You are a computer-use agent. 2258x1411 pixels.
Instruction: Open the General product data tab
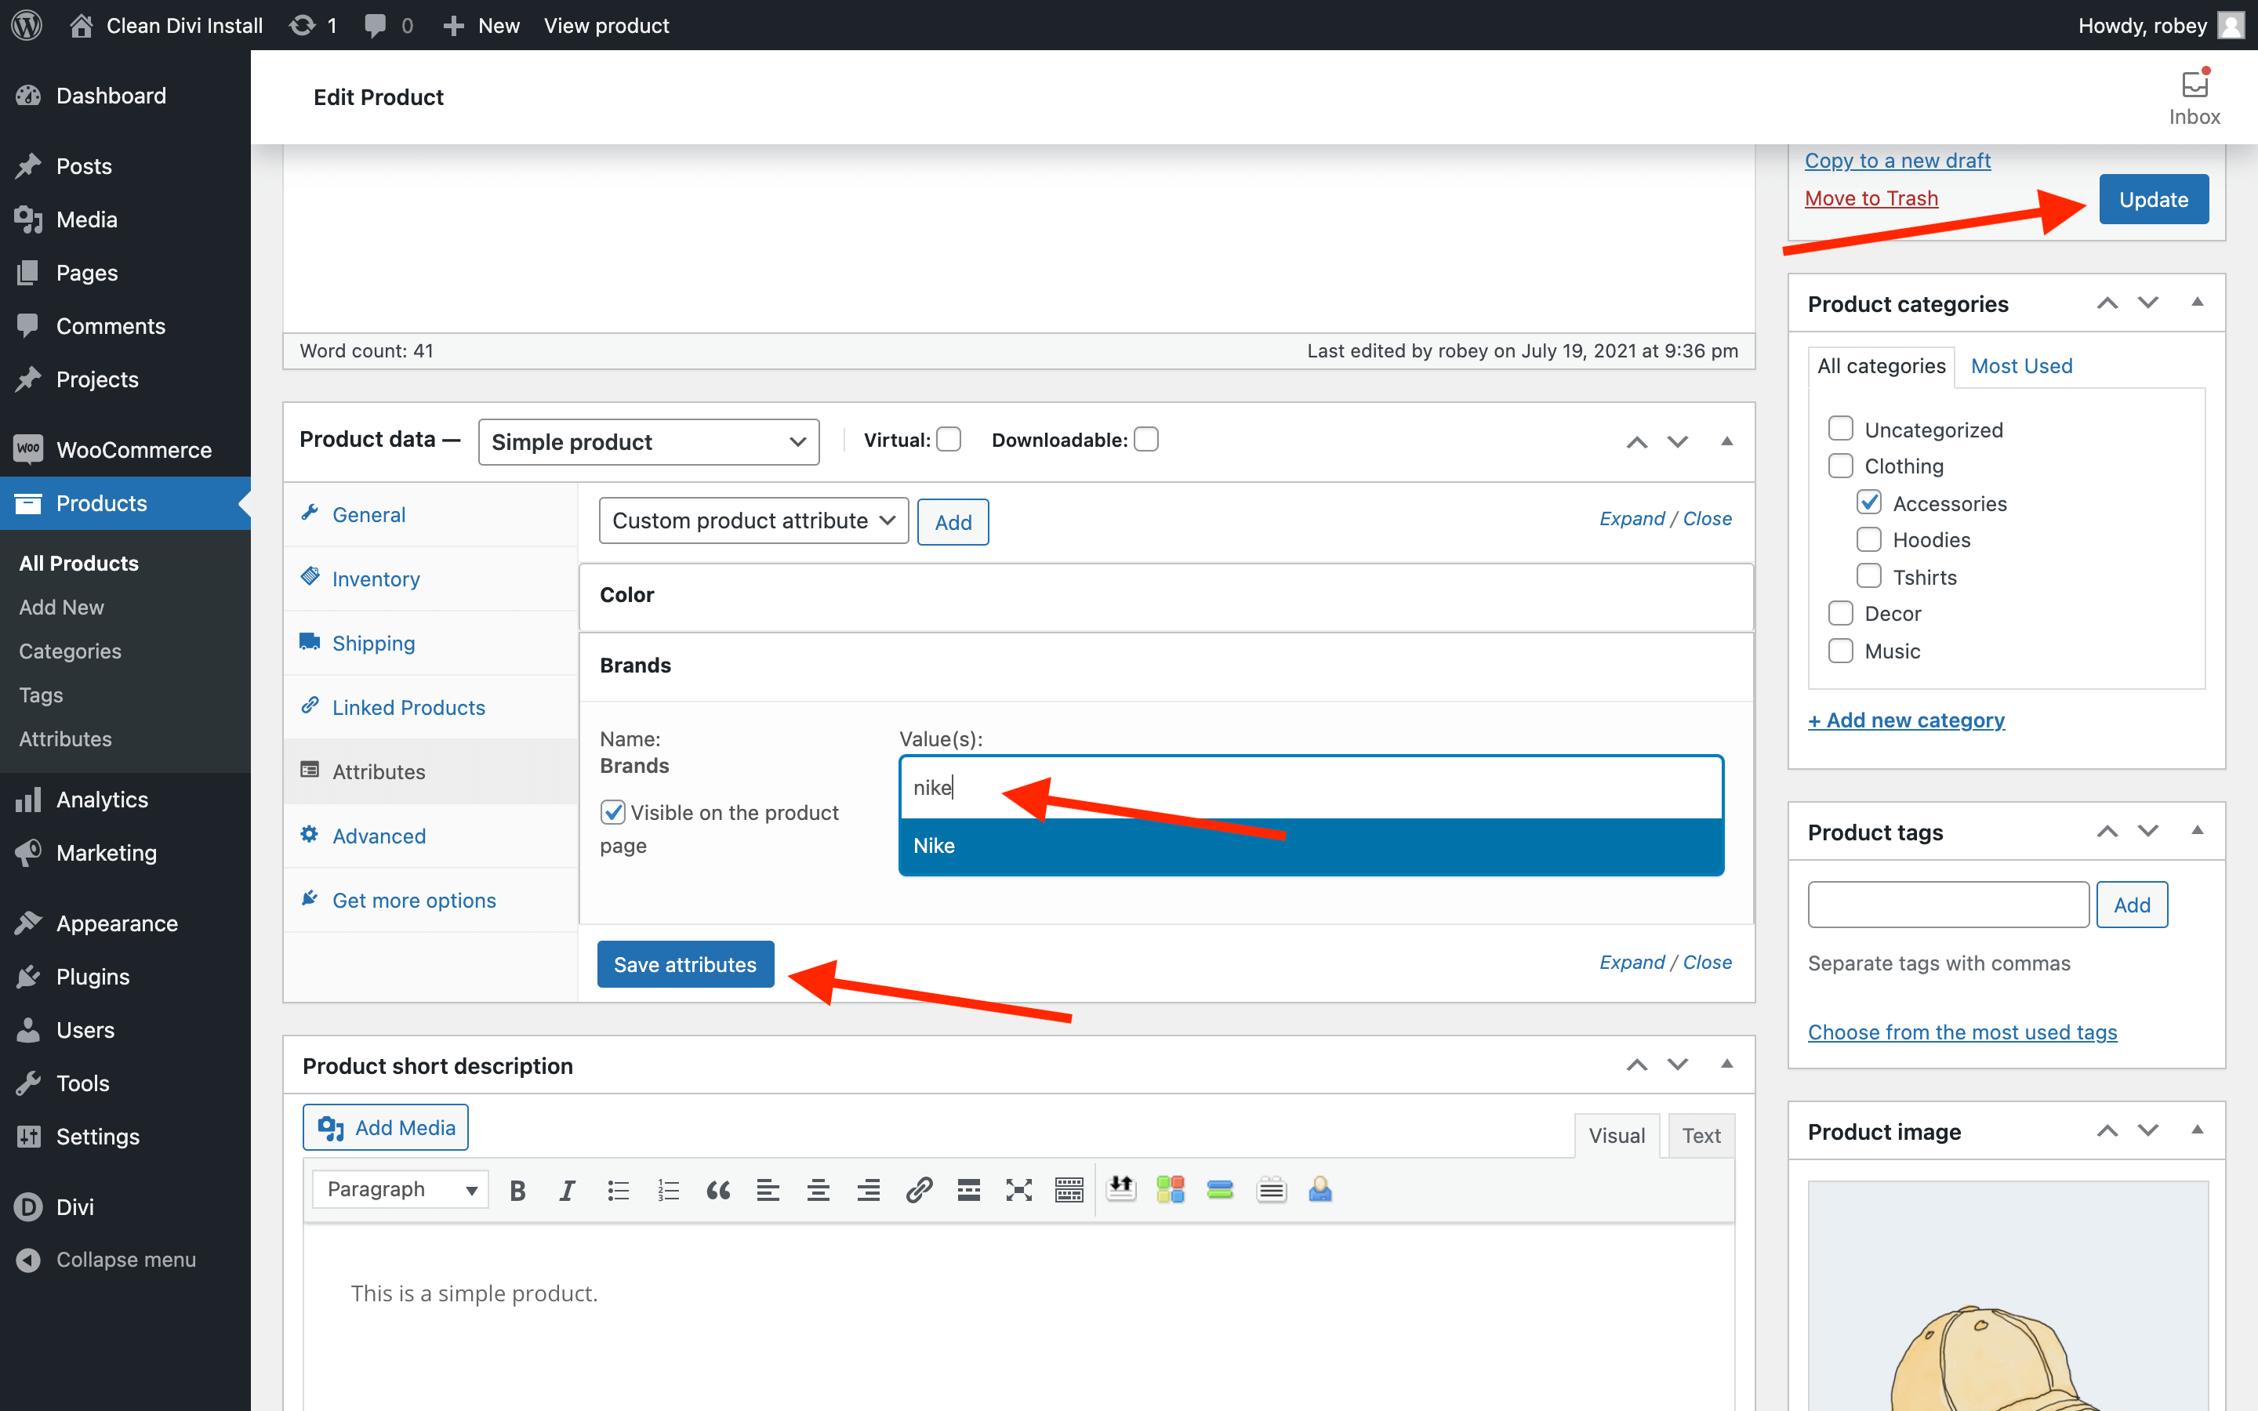point(368,514)
